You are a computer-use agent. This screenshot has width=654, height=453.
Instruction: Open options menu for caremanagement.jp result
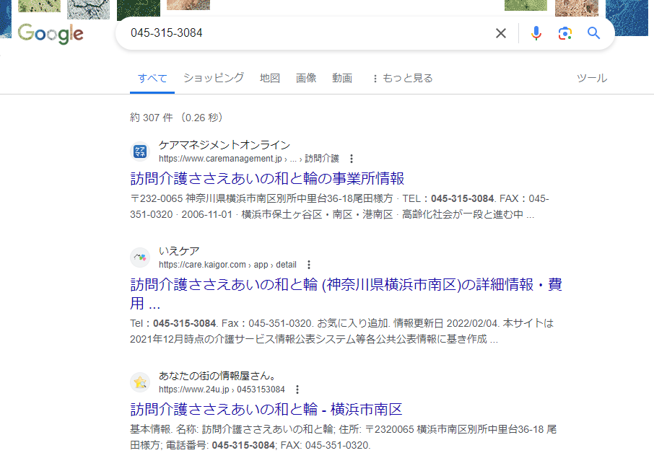[x=352, y=159]
